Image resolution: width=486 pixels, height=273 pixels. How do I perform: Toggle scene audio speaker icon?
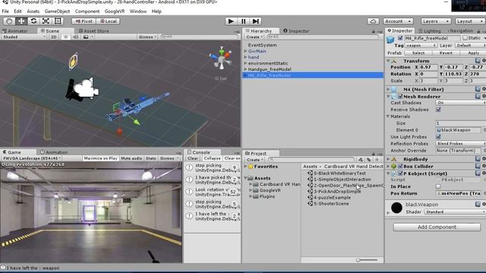[x=75, y=37]
